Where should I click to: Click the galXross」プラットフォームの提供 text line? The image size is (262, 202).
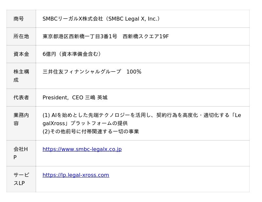(x=85, y=124)
